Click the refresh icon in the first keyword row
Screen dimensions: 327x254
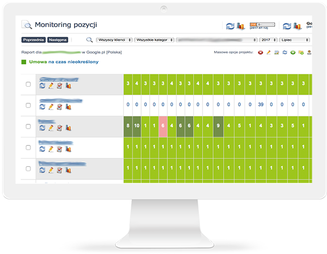(43, 86)
